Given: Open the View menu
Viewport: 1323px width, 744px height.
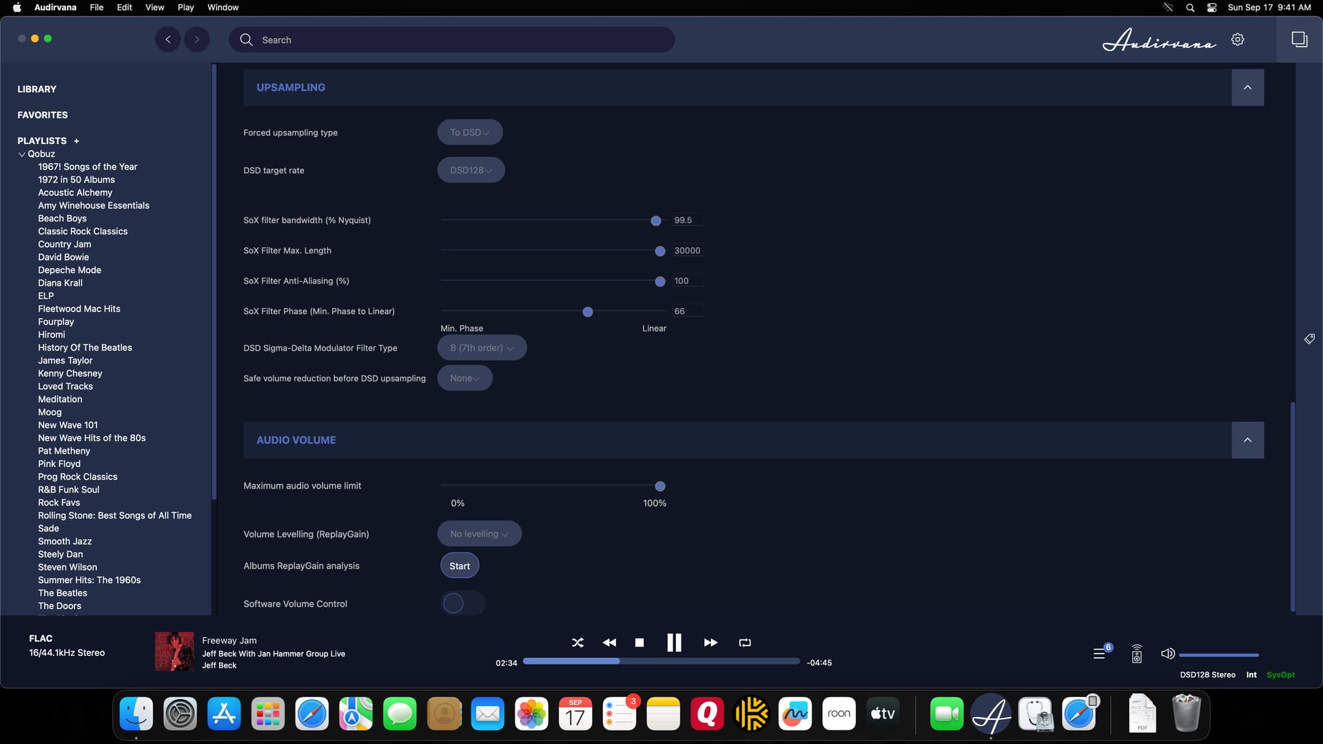Looking at the screenshot, I should [x=154, y=8].
